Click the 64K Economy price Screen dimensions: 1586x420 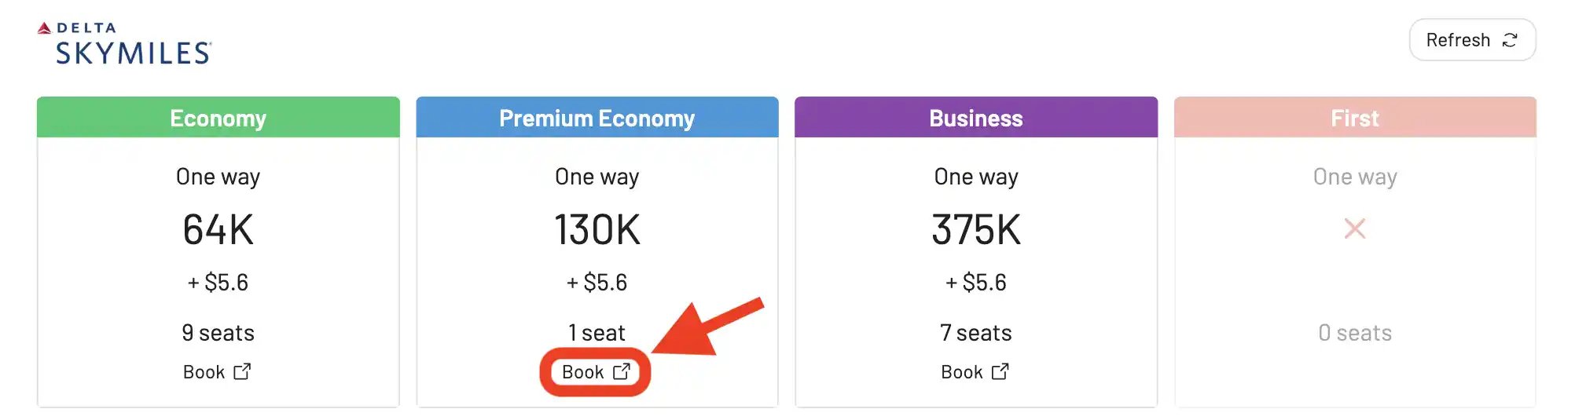tap(218, 230)
